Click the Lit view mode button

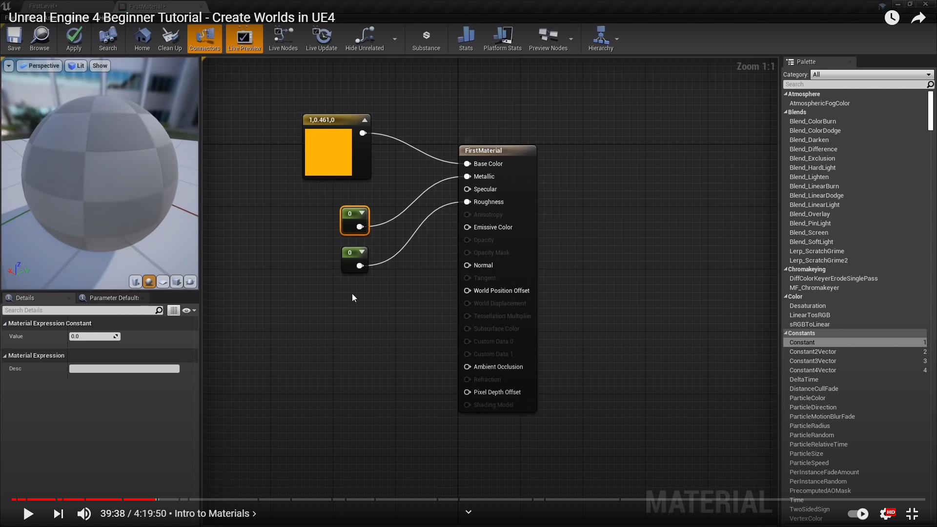(x=76, y=66)
